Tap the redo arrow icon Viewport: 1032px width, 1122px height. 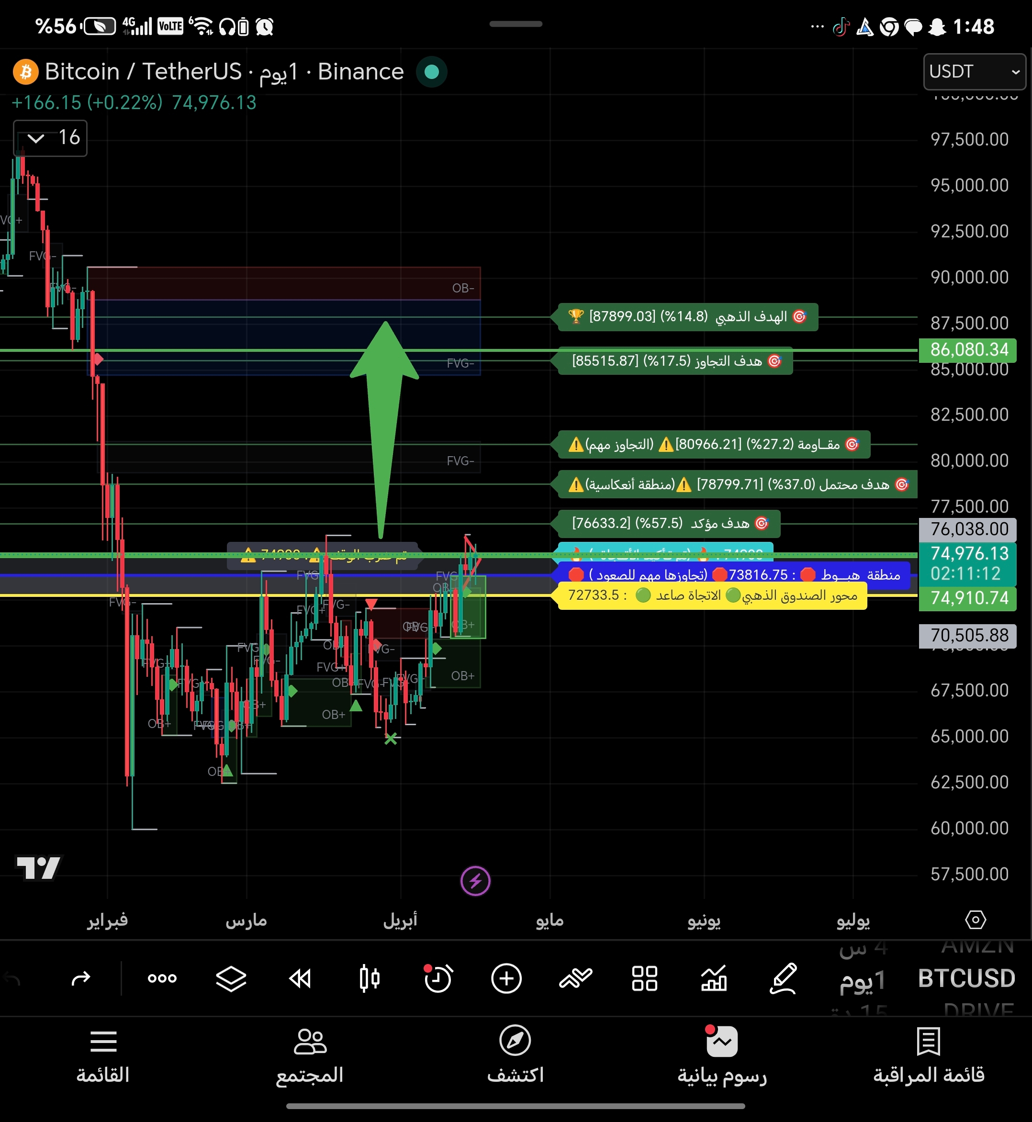[81, 978]
